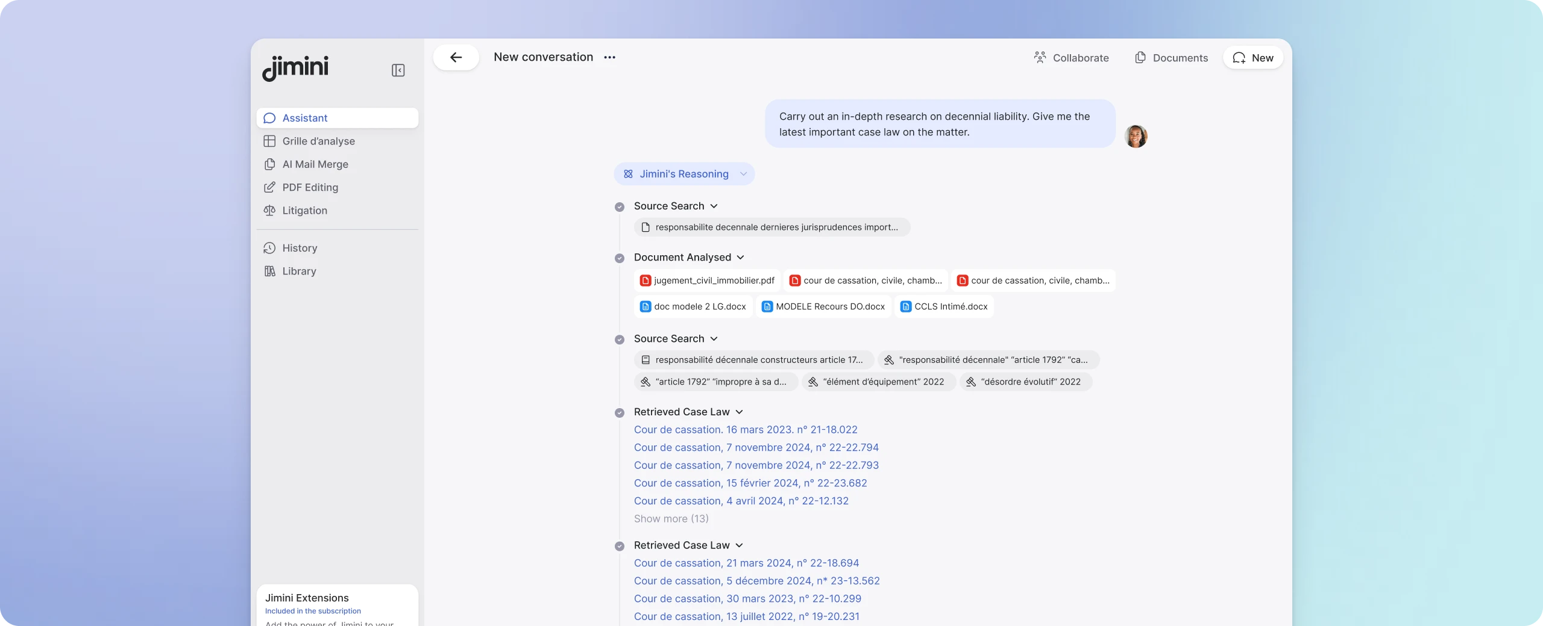The width and height of the screenshot is (1543, 626).
Task: Open Cour de cassation 5 décembre 2024 n° 23-13.562
Action: tap(757, 581)
